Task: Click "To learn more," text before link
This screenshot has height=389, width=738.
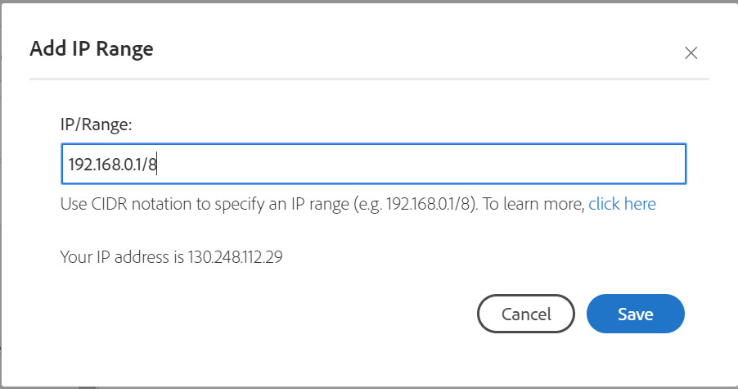Action: pos(533,204)
